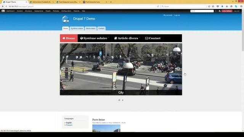Select the first slideshow pager dot
Image resolution: width=244 pixels, height=137 pixels.
point(119,100)
